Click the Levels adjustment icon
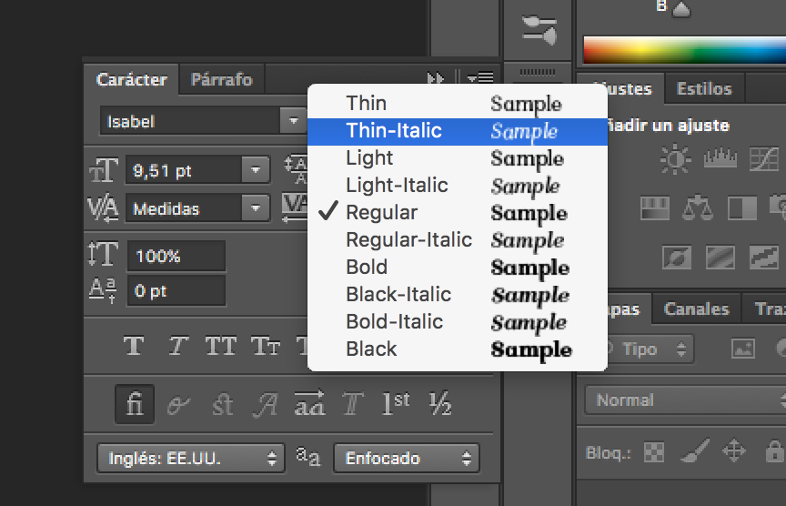Viewport: 786px width, 506px height. pos(719,160)
